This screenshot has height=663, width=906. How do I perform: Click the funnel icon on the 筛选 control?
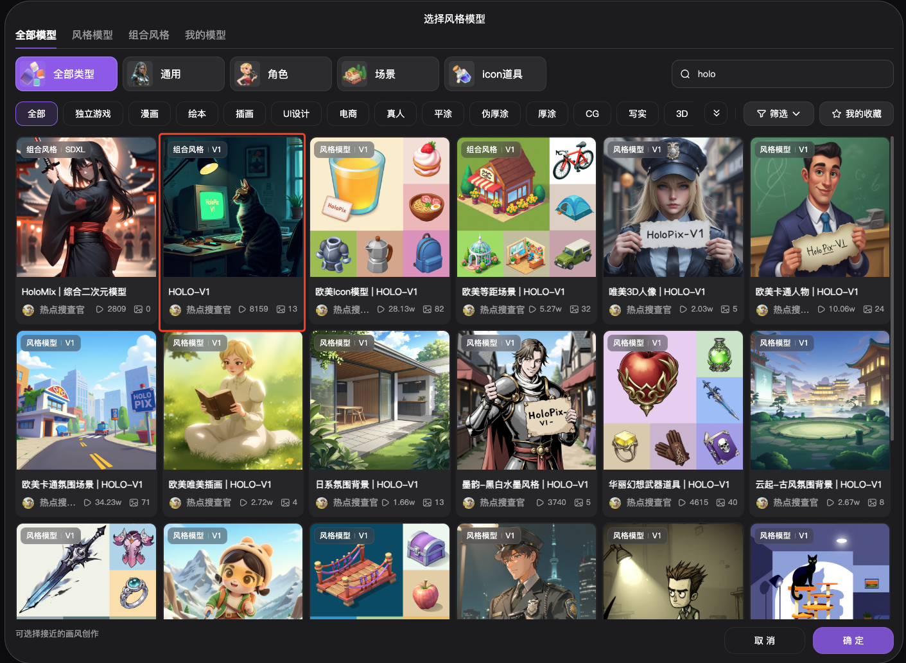point(763,114)
